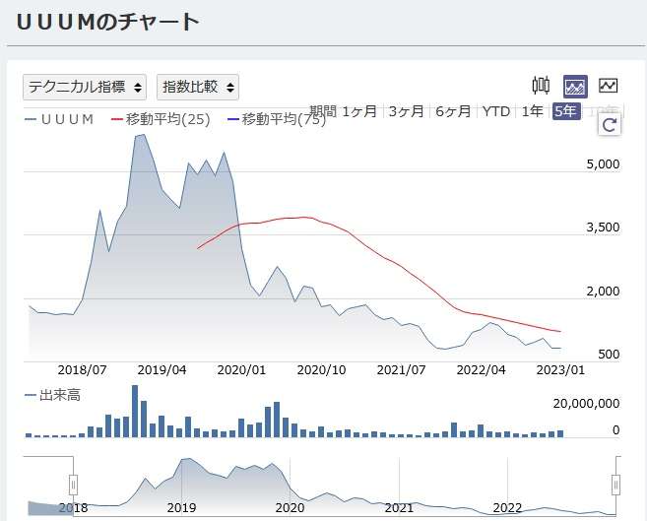
Task: Click the 2,000 price axis label
Action: click(x=603, y=292)
